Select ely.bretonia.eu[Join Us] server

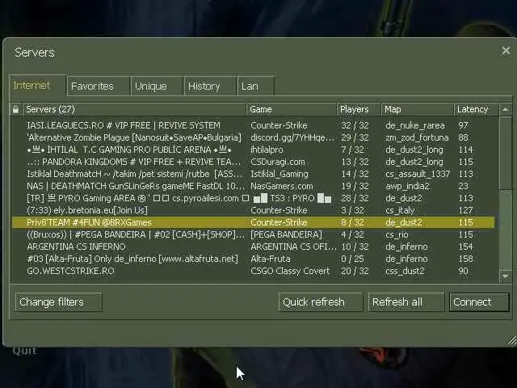253,210
